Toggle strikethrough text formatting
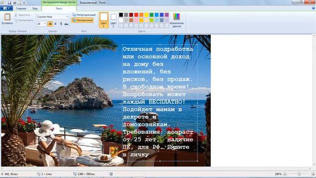 click(66, 24)
